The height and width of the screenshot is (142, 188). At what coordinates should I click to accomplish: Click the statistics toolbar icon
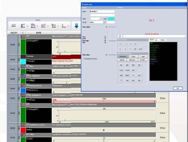tap(33, 26)
